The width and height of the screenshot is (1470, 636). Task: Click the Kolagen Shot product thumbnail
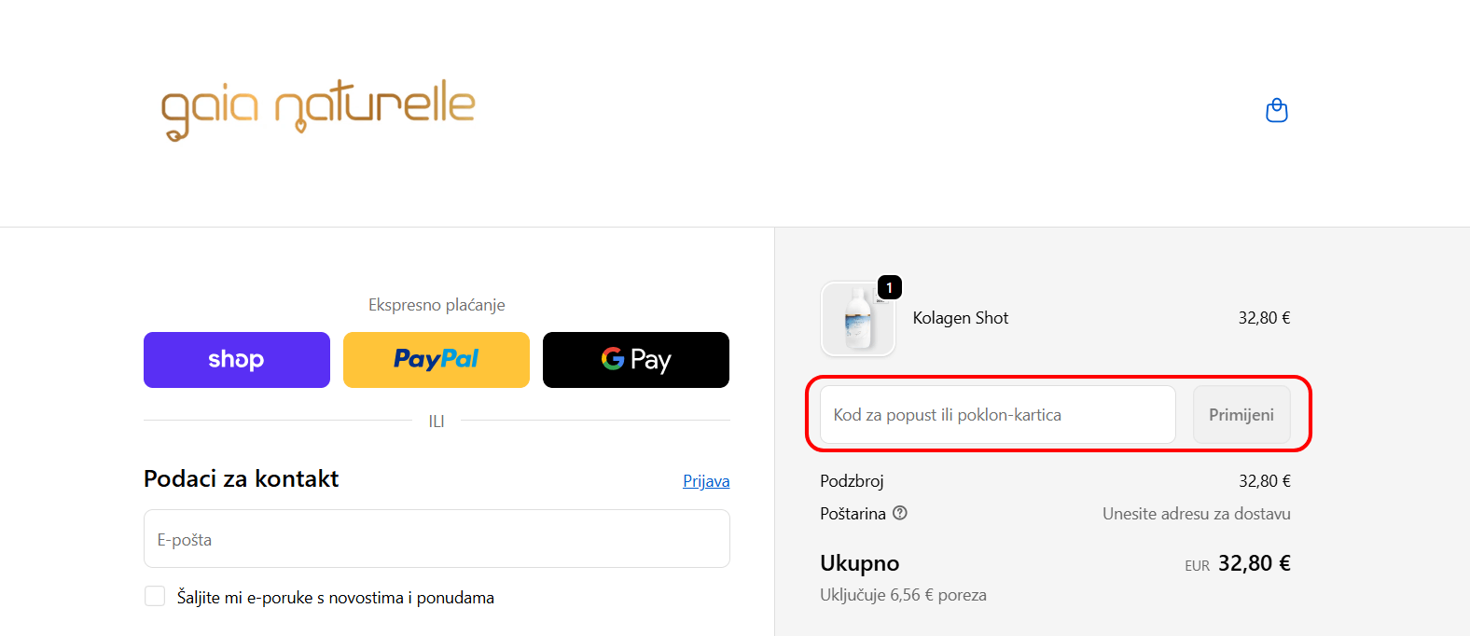[x=857, y=320]
